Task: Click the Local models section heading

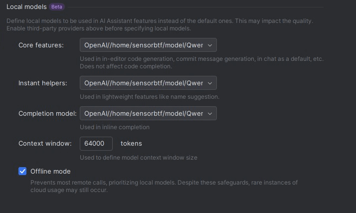Action: click(x=26, y=7)
